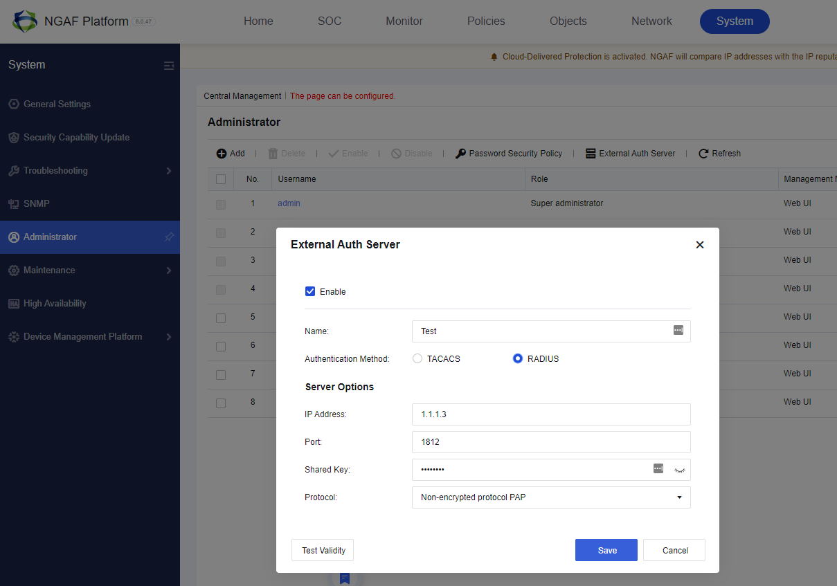Toggle checkbox for administrator row 2
Screen dimensions: 837x586
tap(221, 233)
